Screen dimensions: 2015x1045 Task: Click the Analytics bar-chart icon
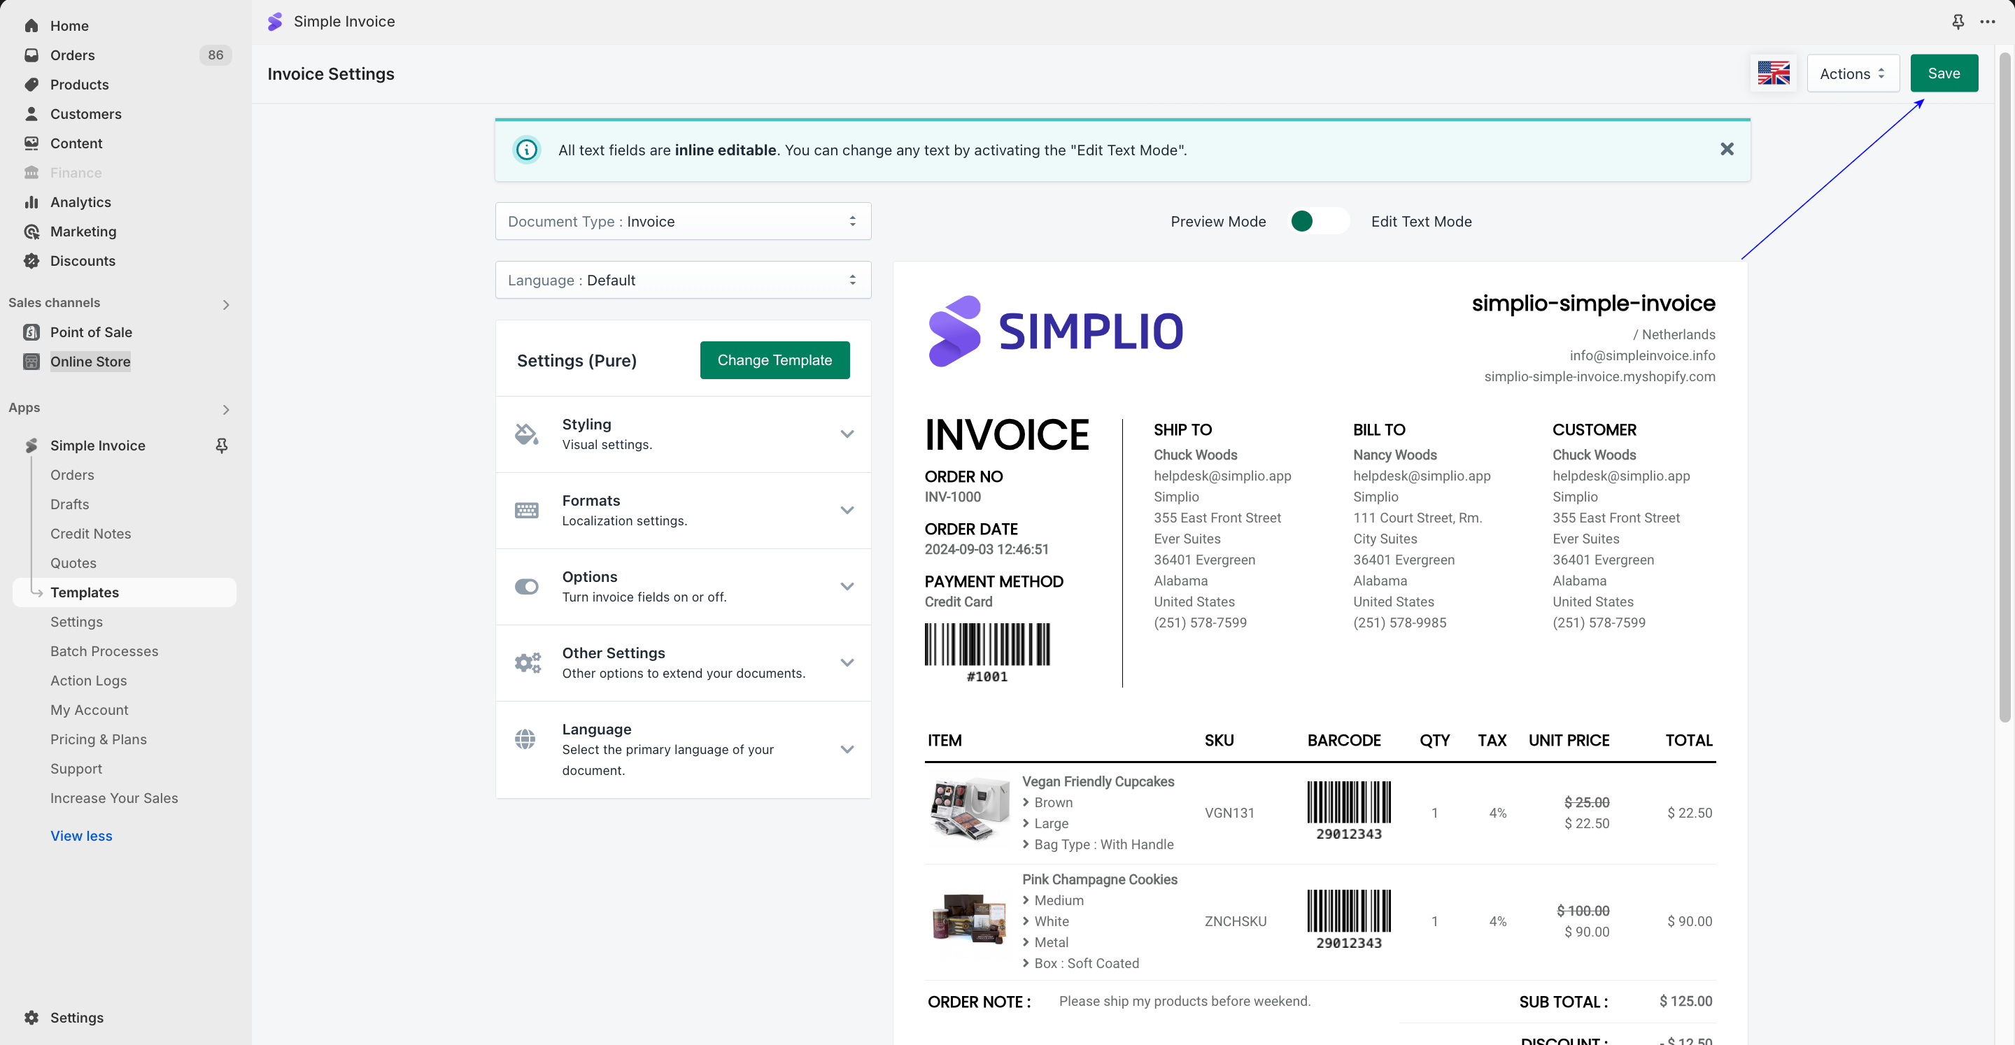click(31, 202)
